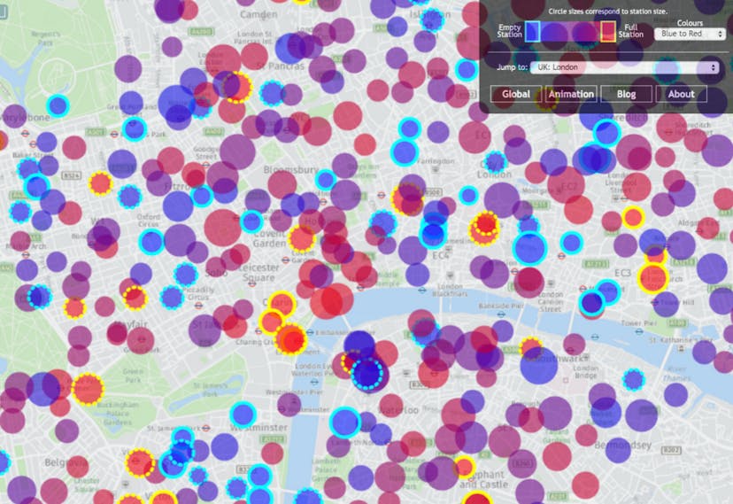This screenshot has height=504, width=733.
Task: Select the yellow-ringed station near Covent Garden
Action: coord(301,239)
